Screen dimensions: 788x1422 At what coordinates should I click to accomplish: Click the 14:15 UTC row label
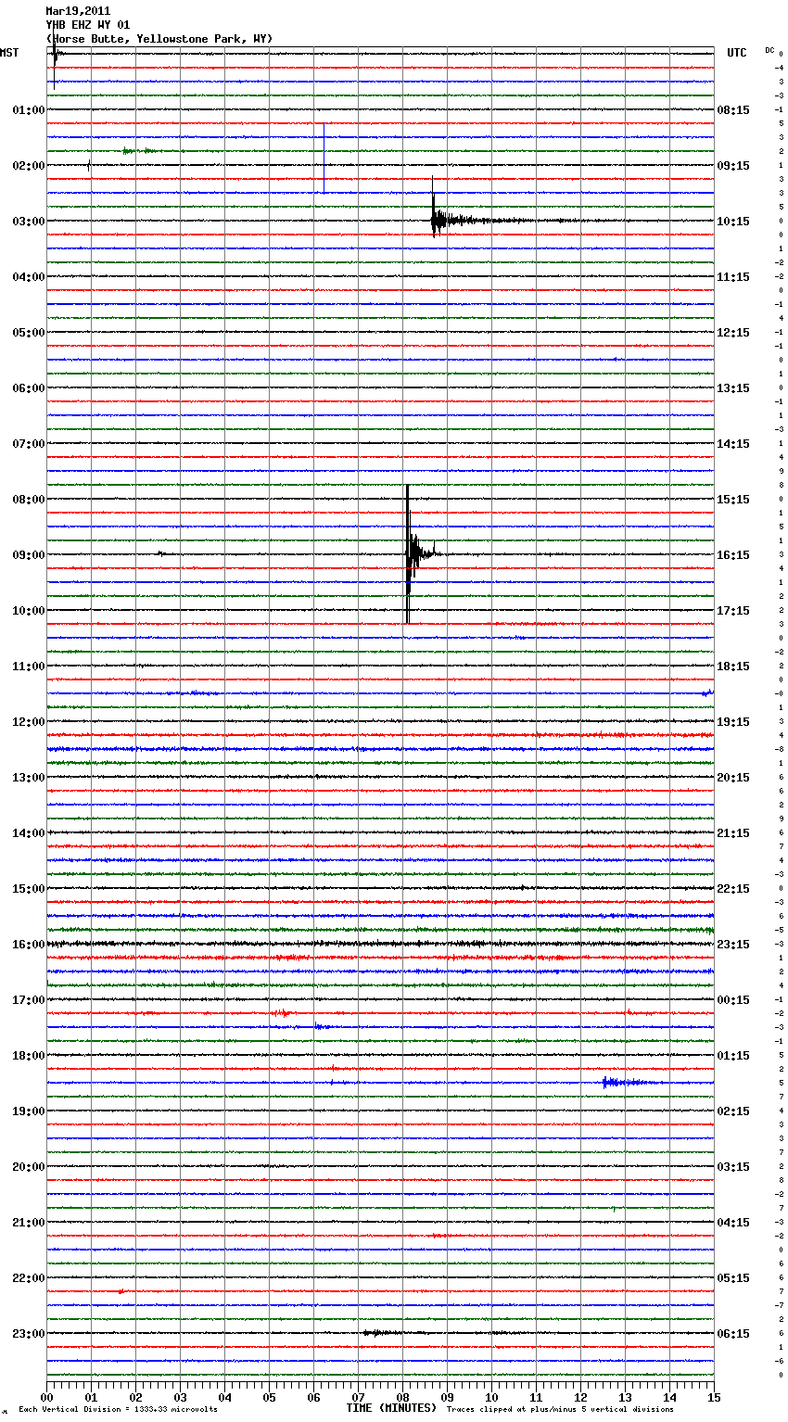coord(733,444)
